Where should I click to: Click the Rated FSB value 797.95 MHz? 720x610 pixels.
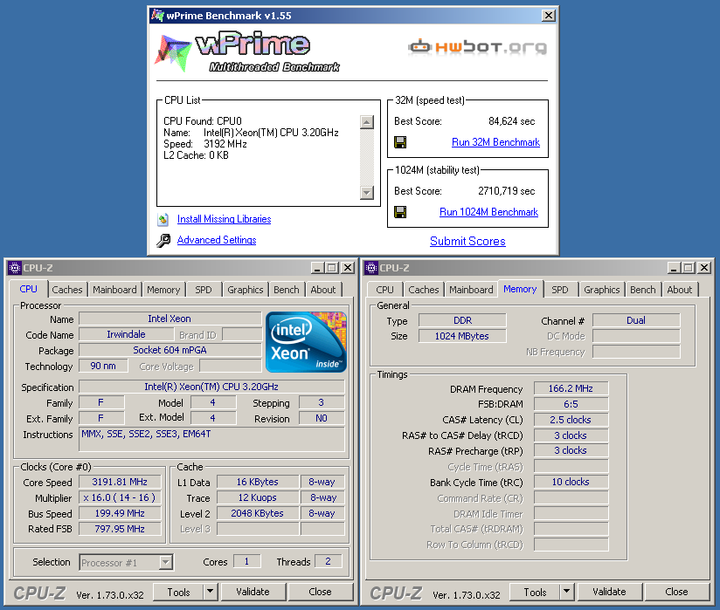pos(120,529)
